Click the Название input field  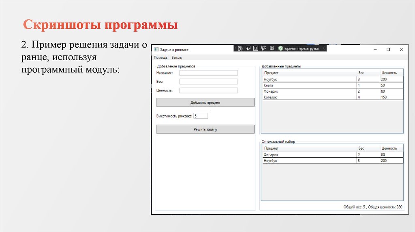click(209, 73)
